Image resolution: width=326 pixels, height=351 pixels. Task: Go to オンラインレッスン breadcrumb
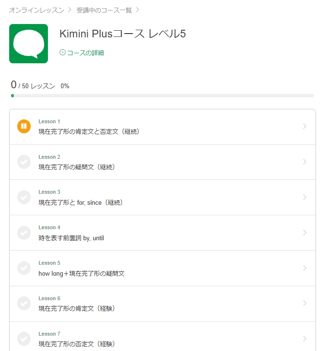(x=36, y=10)
